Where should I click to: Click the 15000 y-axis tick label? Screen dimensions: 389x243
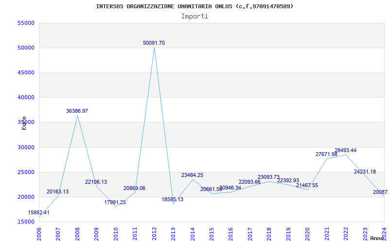[x=25, y=222]
